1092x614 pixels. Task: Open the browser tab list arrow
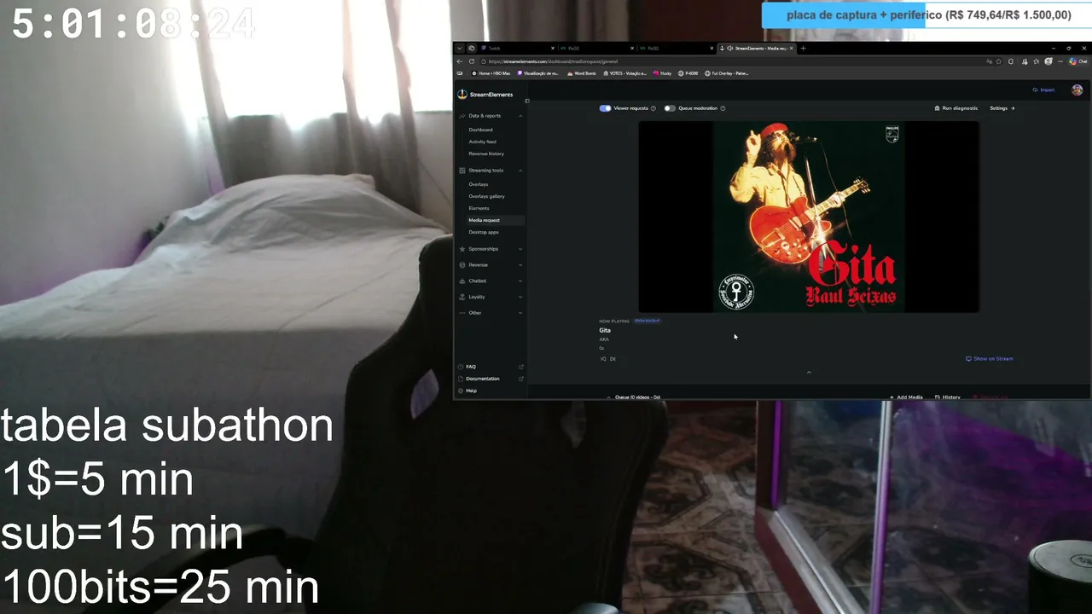(459, 49)
